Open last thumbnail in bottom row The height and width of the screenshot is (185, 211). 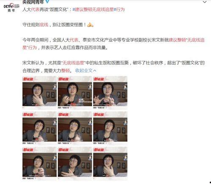click(110, 163)
